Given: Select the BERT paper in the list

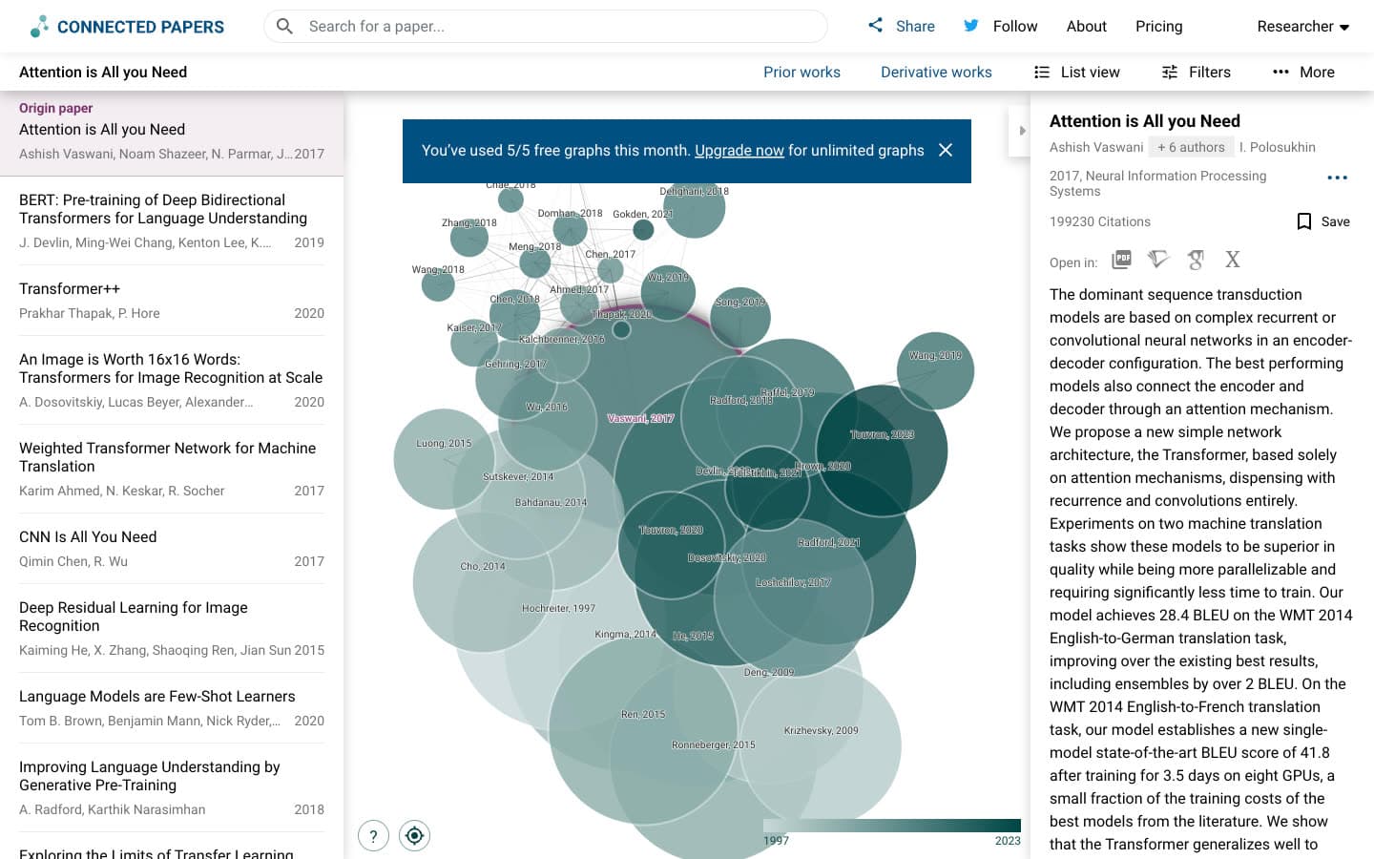Looking at the screenshot, I should click(x=172, y=220).
